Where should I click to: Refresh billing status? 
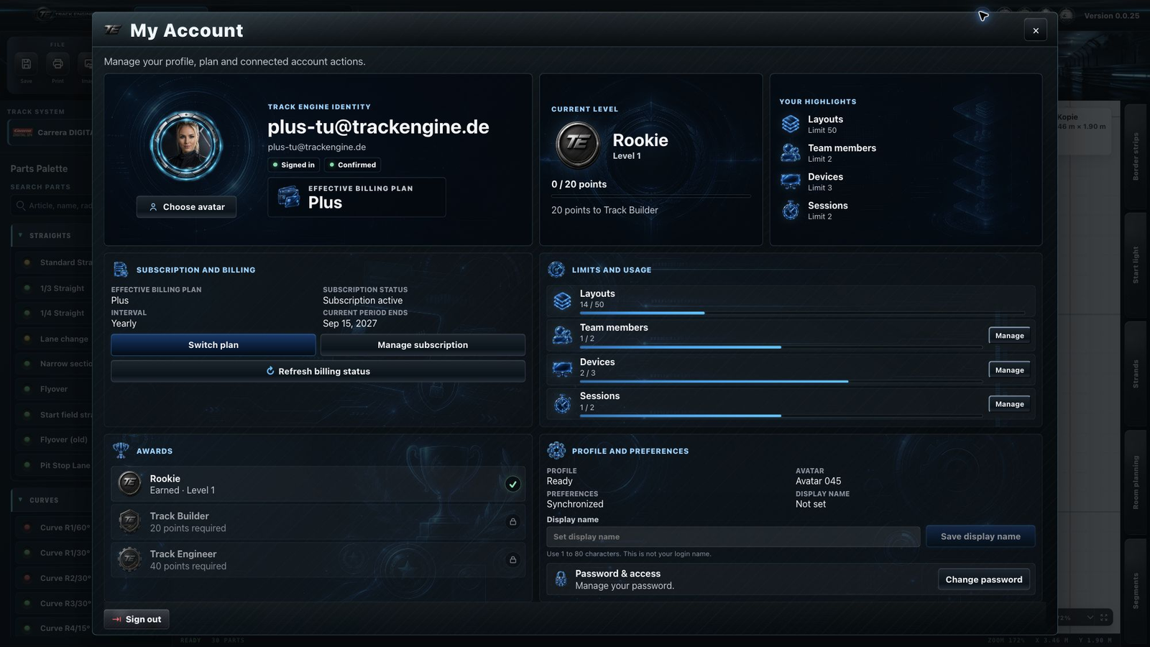[x=318, y=371]
